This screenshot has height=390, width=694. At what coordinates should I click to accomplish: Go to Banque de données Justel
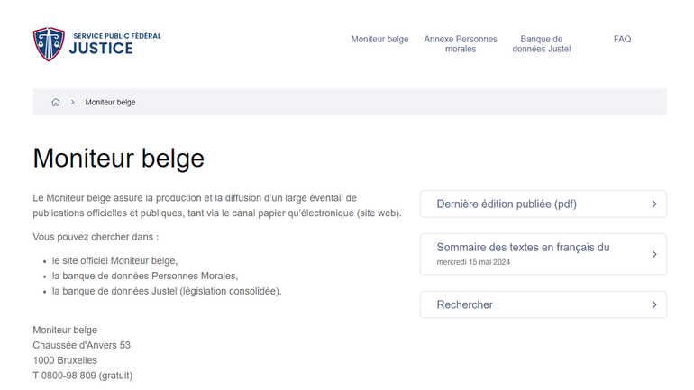541,44
